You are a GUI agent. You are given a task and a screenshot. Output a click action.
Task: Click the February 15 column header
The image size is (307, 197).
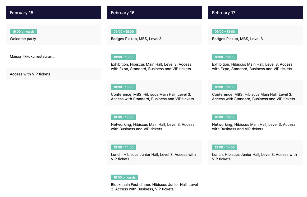[x=53, y=13]
